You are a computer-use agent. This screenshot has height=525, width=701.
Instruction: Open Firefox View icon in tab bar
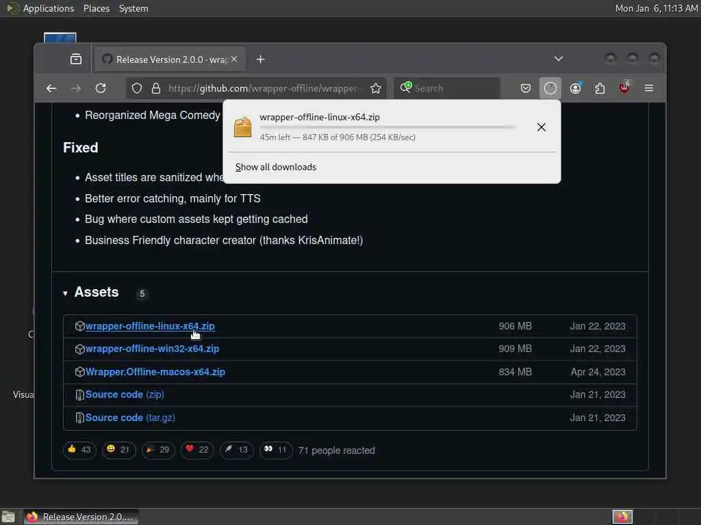pyautogui.click(x=76, y=59)
